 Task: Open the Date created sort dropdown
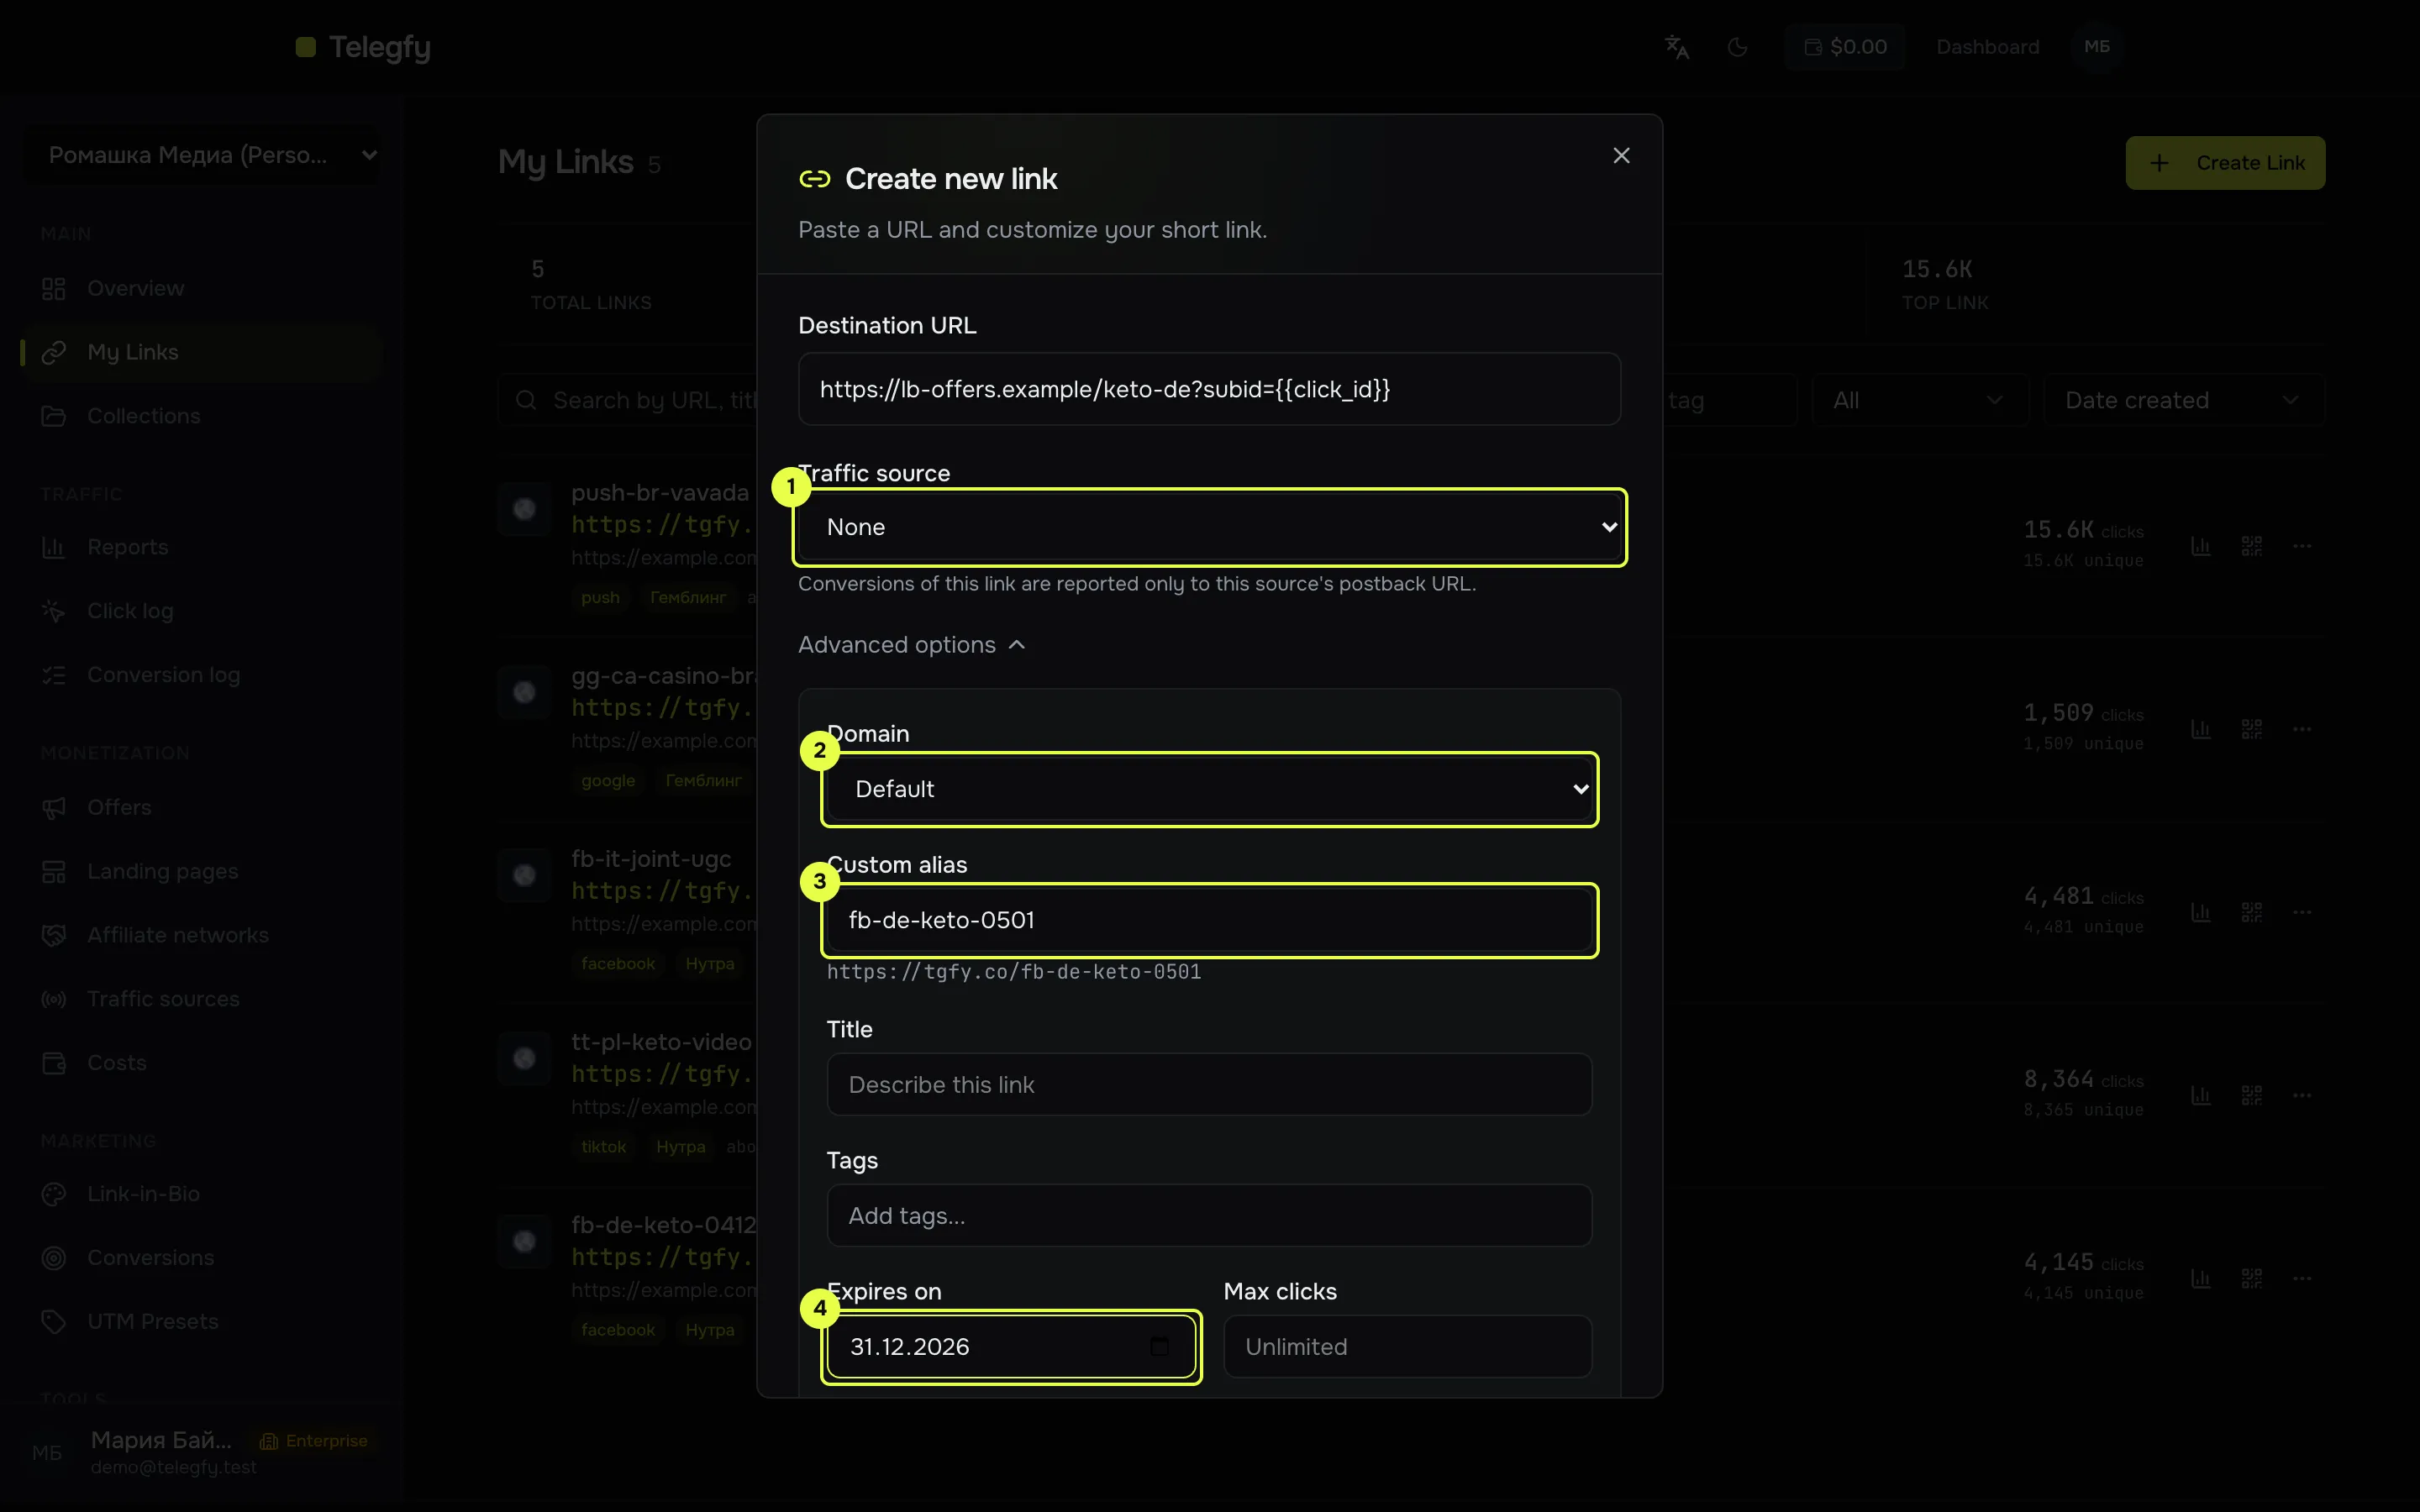pyautogui.click(x=2183, y=400)
